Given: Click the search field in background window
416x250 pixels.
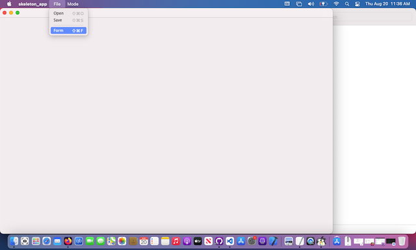Looking at the screenshot, I should pos(372,17).
